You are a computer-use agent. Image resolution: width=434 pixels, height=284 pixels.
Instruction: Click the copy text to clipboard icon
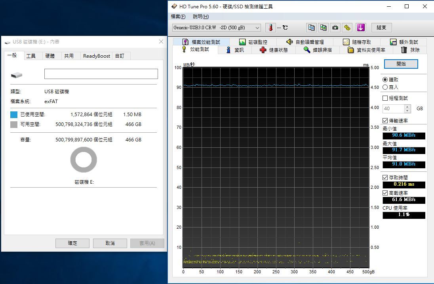click(312, 28)
